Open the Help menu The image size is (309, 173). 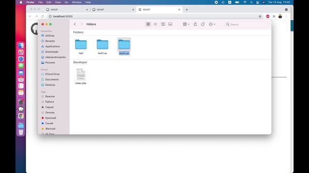88,2
